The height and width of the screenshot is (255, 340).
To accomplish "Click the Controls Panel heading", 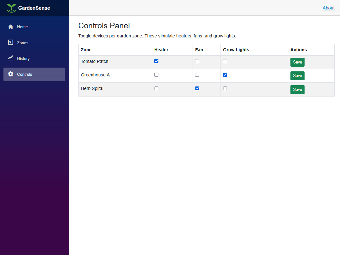I will tap(104, 26).
